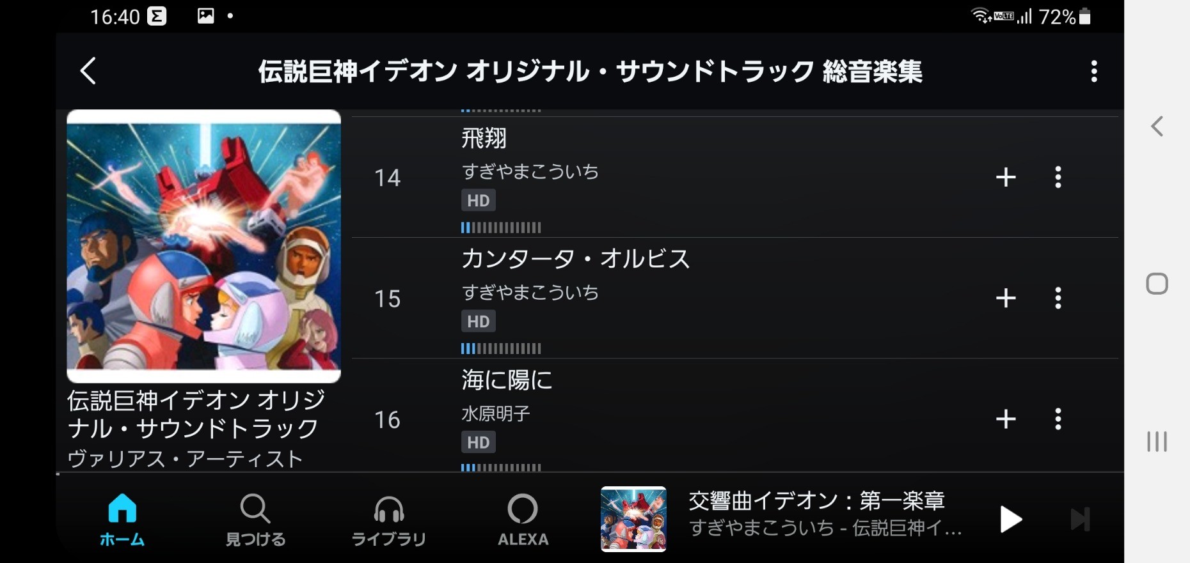Tap Android home navigation button

[1157, 283]
